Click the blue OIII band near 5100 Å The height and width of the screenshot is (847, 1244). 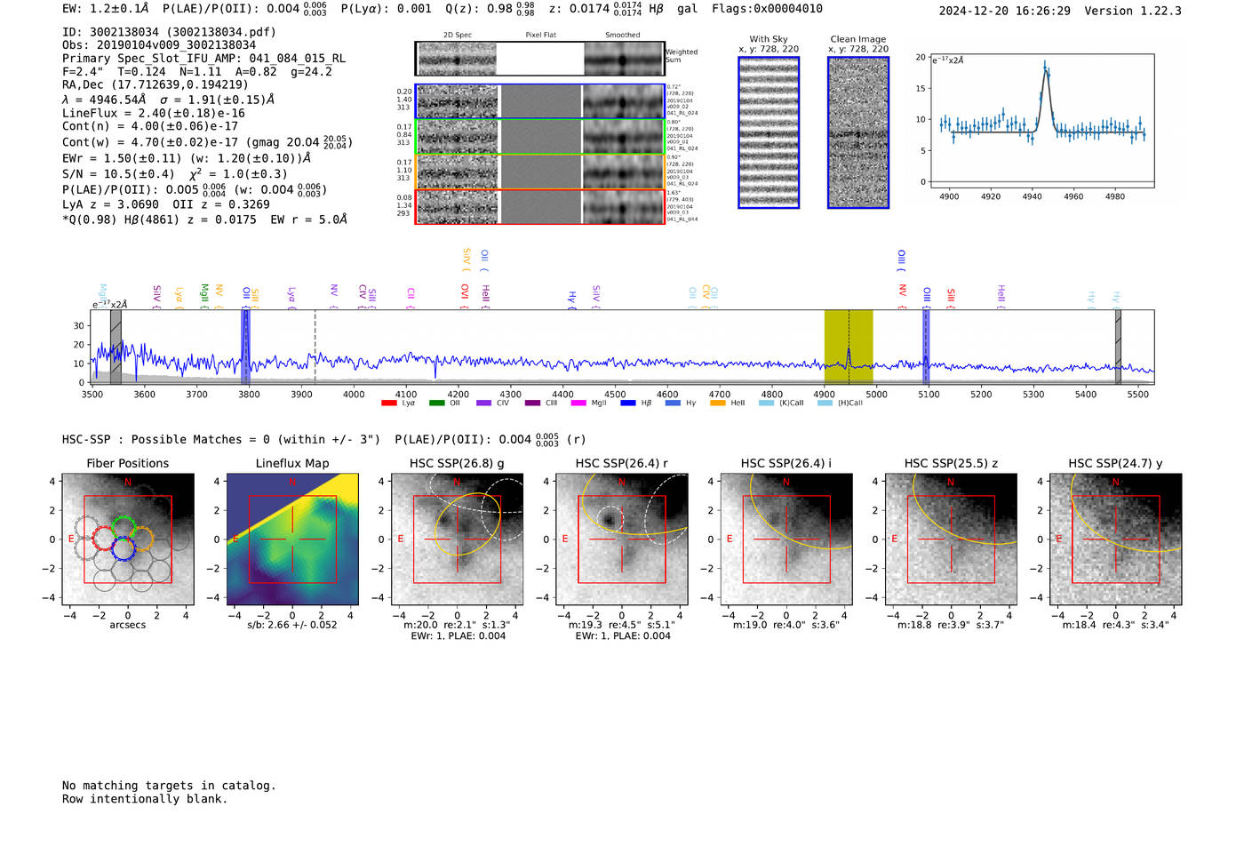pyautogui.click(x=926, y=347)
